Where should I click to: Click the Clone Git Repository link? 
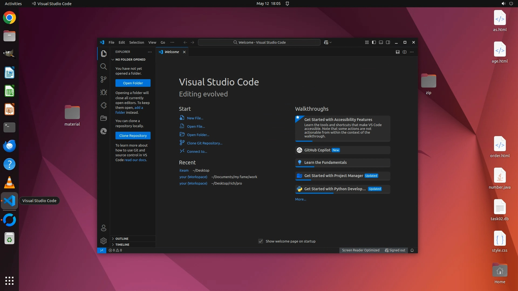[205, 143]
